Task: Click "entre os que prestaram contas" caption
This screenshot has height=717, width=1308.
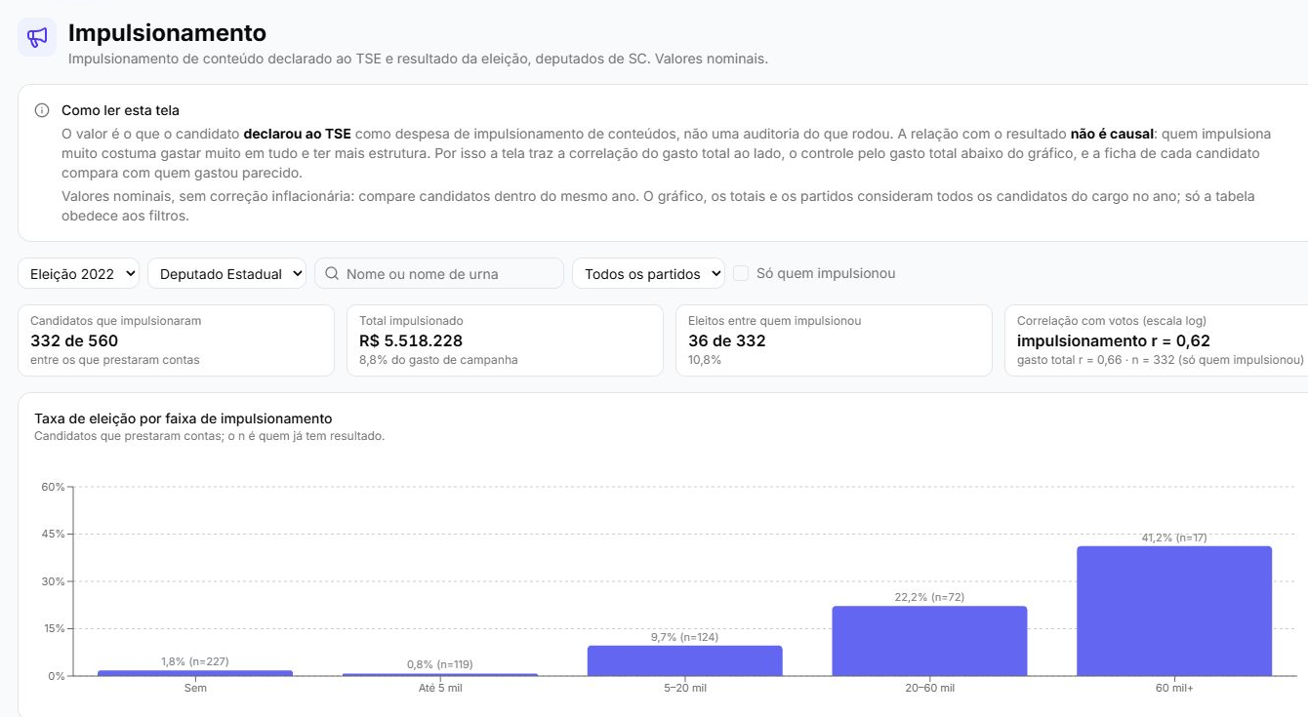Action: pyautogui.click(x=115, y=360)
